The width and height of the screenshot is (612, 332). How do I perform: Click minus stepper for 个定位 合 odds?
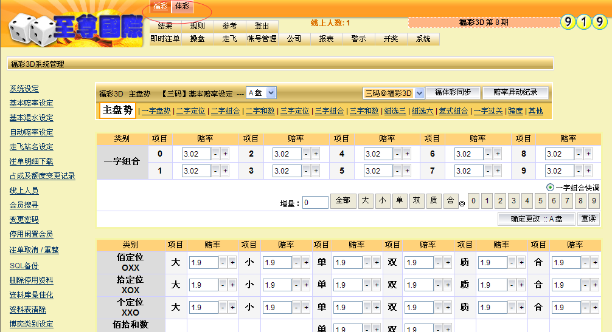pyautogui.click(x=585, y=308)
